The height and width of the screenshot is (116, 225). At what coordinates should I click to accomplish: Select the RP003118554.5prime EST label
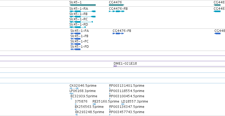coord(127,91)
